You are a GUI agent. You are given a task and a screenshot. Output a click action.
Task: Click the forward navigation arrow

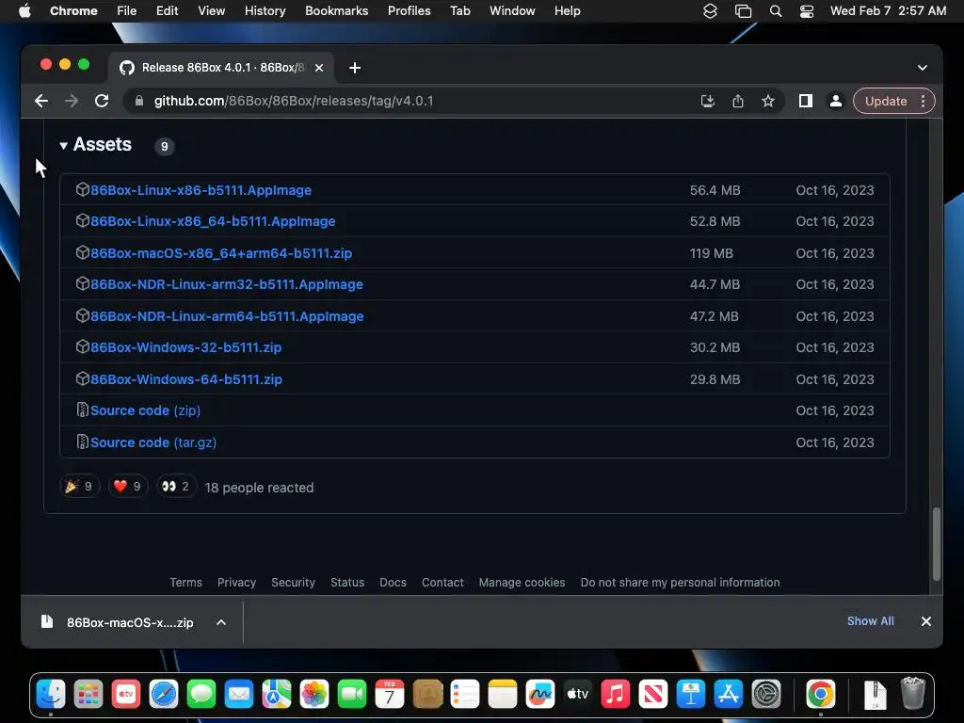coord(72,101)
